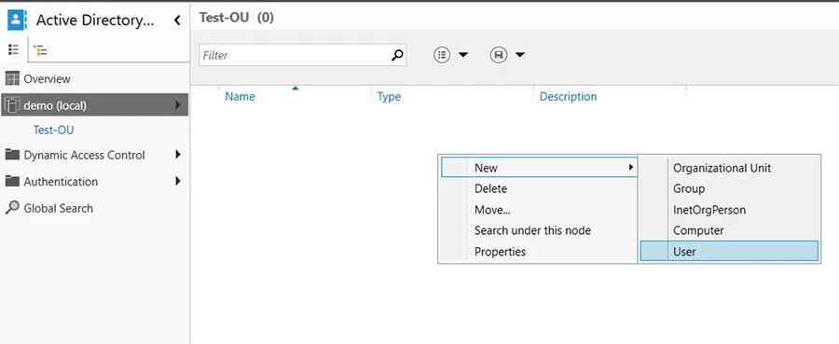Click the Test-OU (0) title heading
839x344 pixels.
coord(237,18)
